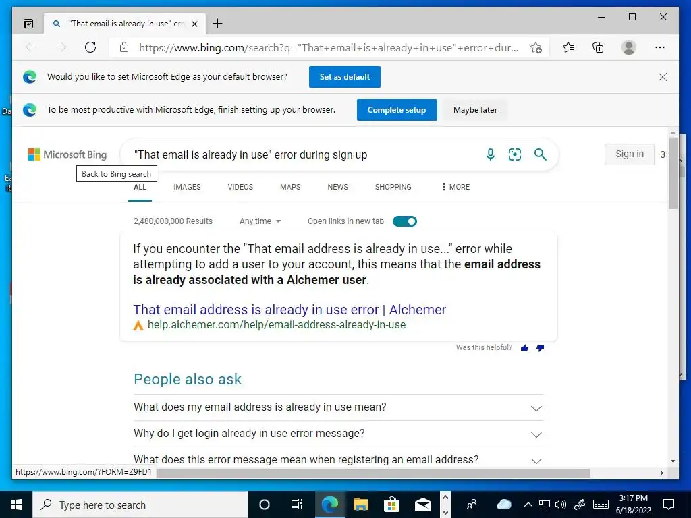Open Microsoft Store from taskbar

(391, 505)
